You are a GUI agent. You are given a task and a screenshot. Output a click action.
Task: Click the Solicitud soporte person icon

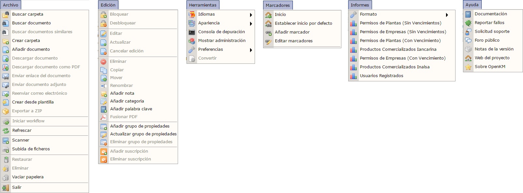468,32
